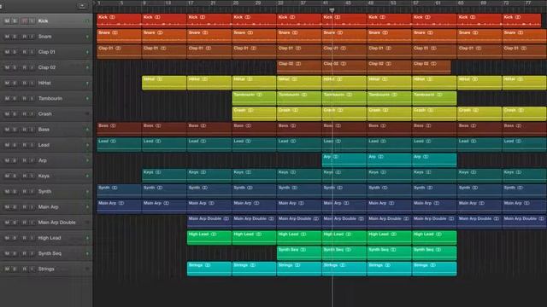547x307 pixels.
Task: Select the Strings region starting at bar 57
Action: (434, 269)
